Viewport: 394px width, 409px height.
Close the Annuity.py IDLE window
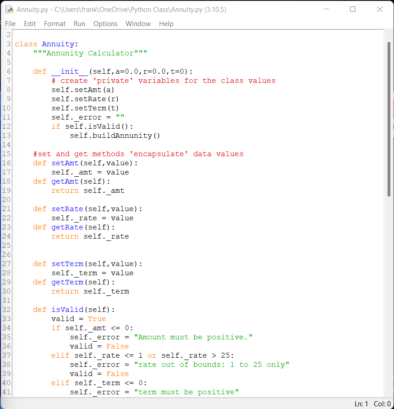[380, 9]
